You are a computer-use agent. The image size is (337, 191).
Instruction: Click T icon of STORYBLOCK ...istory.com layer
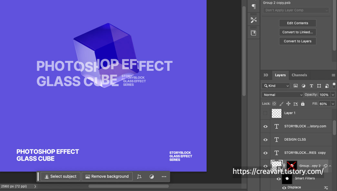[x=277, y=126]
